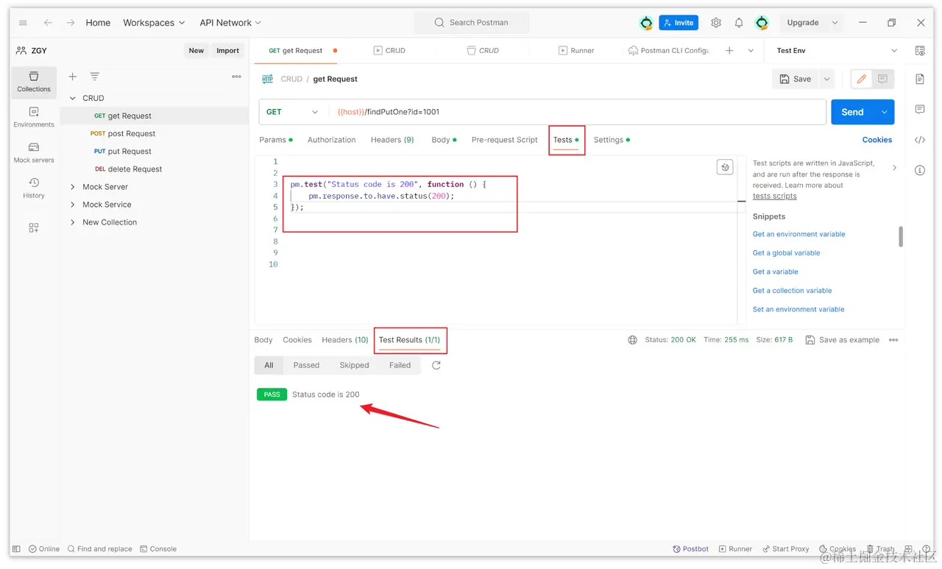The image size is (942, 569).
Task: Open the comments icon in right sidebar
Action: 920,110
